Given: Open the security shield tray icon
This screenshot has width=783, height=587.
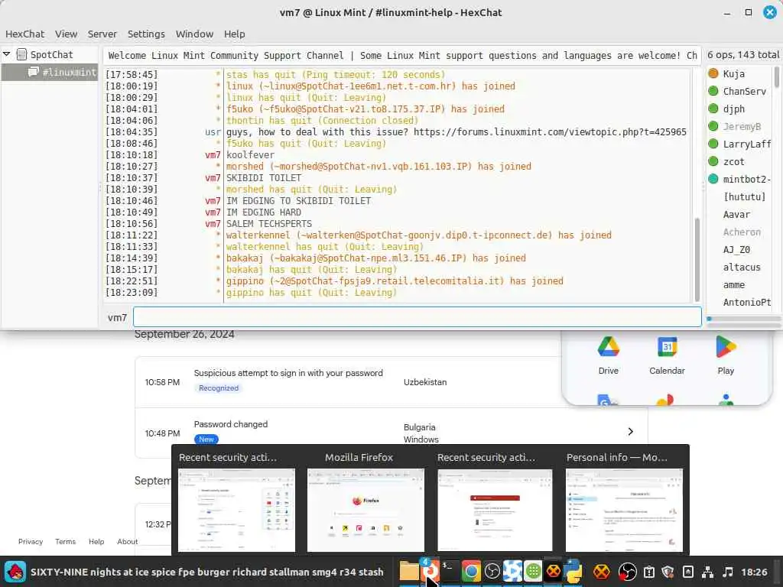Looking at the screenshot, I should (x=668, y=572).
